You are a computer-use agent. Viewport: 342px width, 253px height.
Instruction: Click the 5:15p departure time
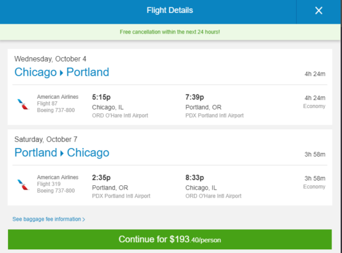pos(101,97)
